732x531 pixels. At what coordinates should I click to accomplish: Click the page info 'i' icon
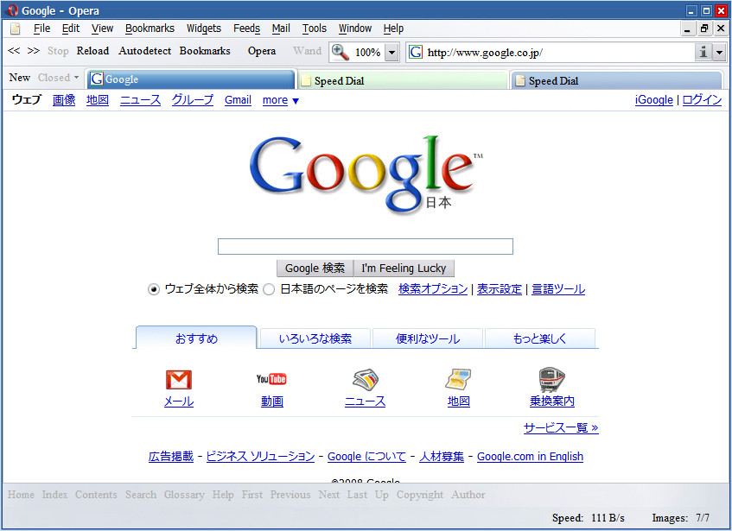click(x=703, y=52)
